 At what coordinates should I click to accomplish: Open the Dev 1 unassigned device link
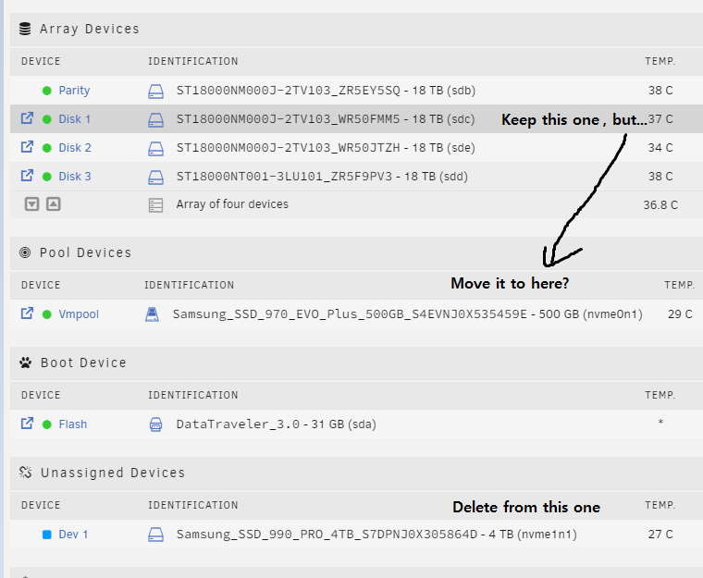point(73,535)
